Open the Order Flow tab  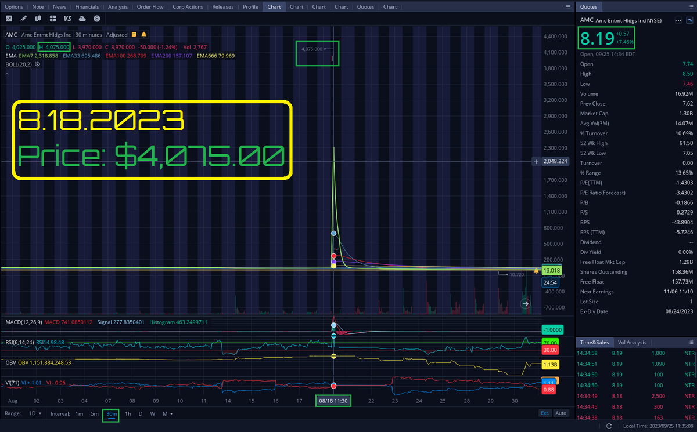click(150, 7)
